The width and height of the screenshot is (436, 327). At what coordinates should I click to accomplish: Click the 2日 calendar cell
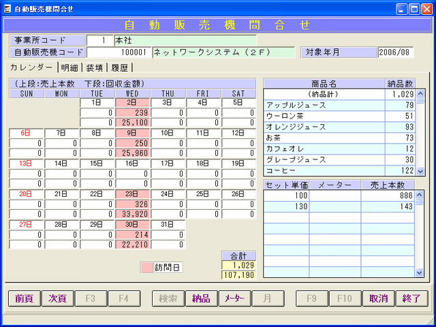click(x=133, y=102)
